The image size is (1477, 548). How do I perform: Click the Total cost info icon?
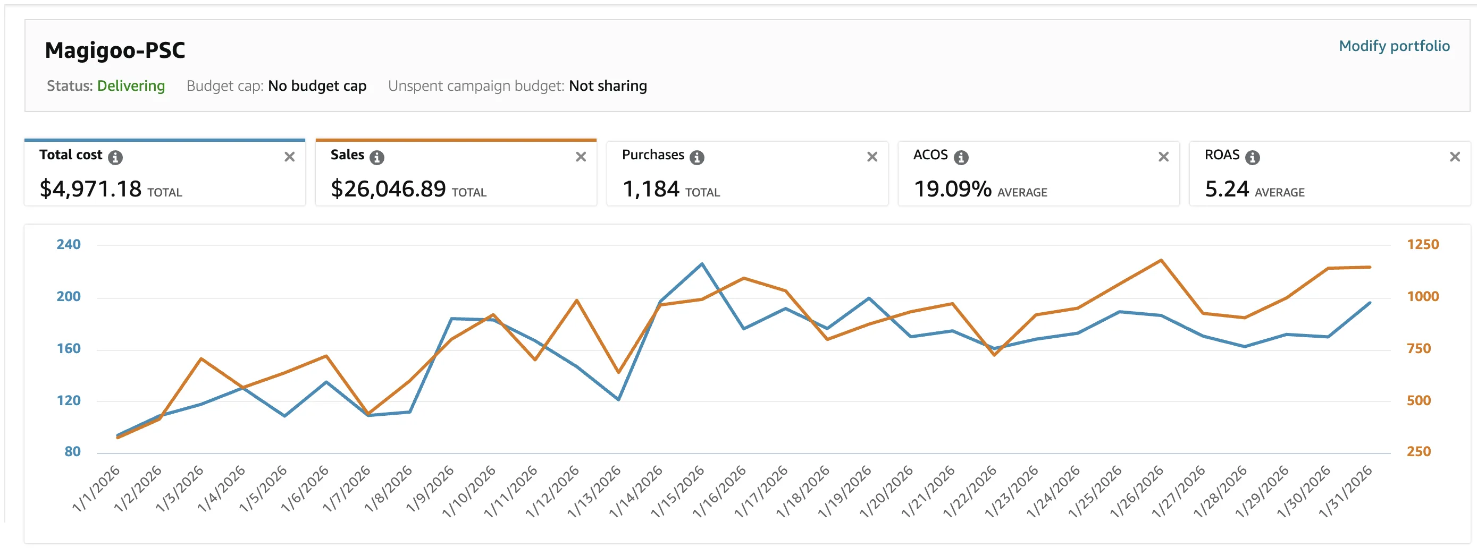point(115,158)
